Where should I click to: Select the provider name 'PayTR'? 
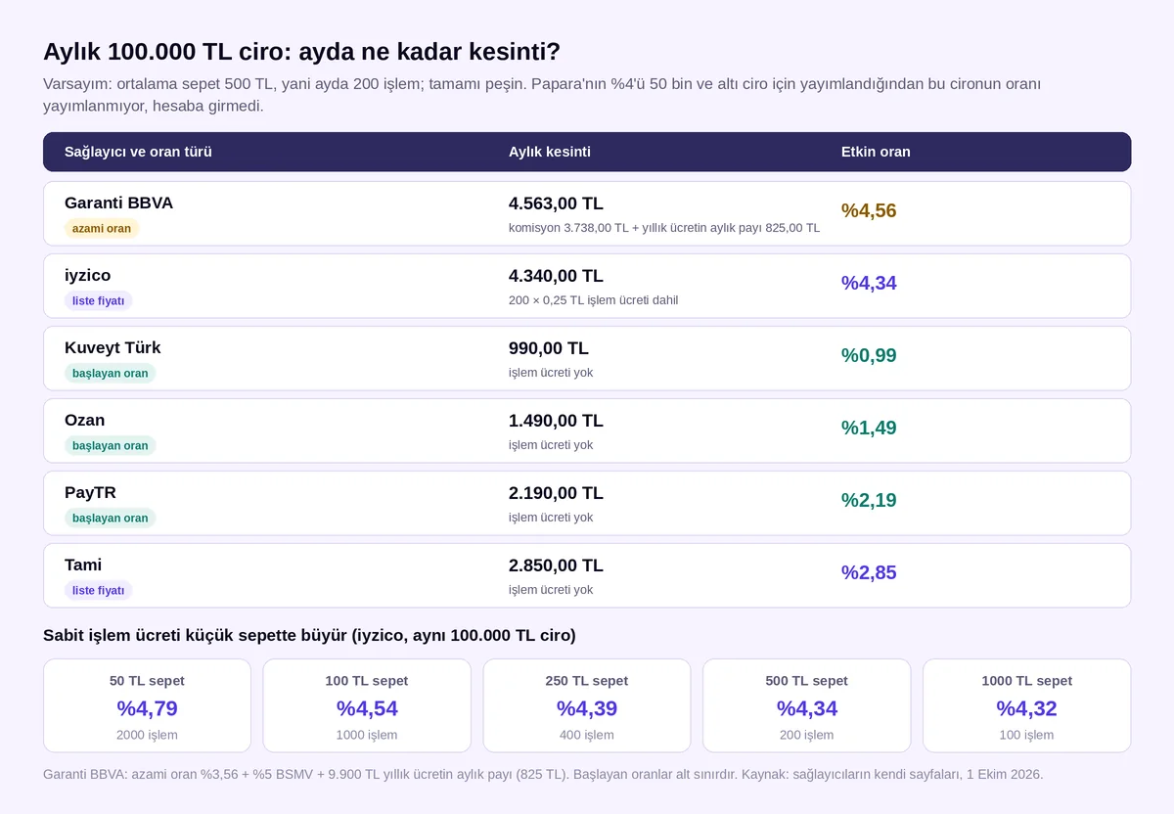point(90,492)
